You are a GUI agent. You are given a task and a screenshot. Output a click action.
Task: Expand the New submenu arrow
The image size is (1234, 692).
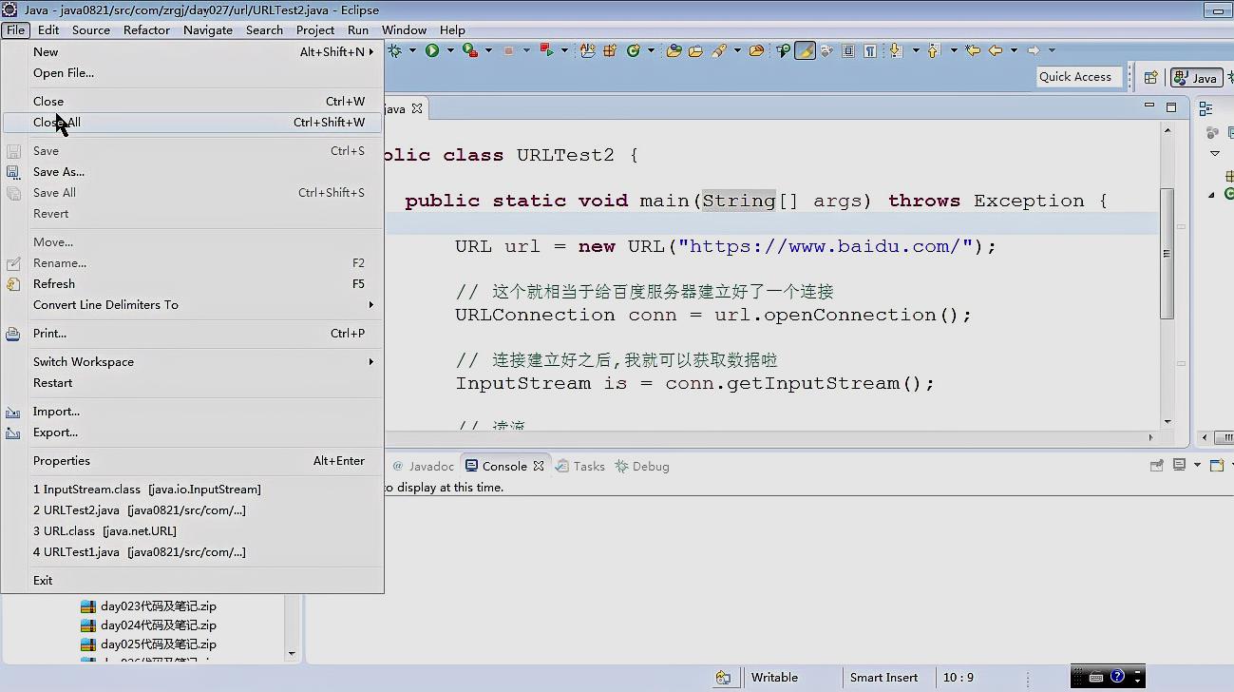tap(371, 52)
